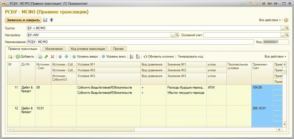Viewport: 294px width, 139px height.
Task: Open the 'Код условия трансляции' tab
Action: click(x=88, y=48)
